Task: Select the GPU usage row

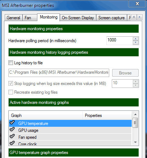Action: 70,130
